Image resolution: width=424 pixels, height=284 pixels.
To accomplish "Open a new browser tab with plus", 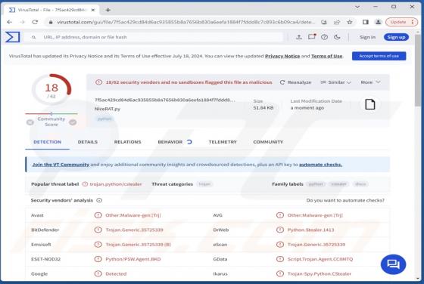I will coord(108,10).
